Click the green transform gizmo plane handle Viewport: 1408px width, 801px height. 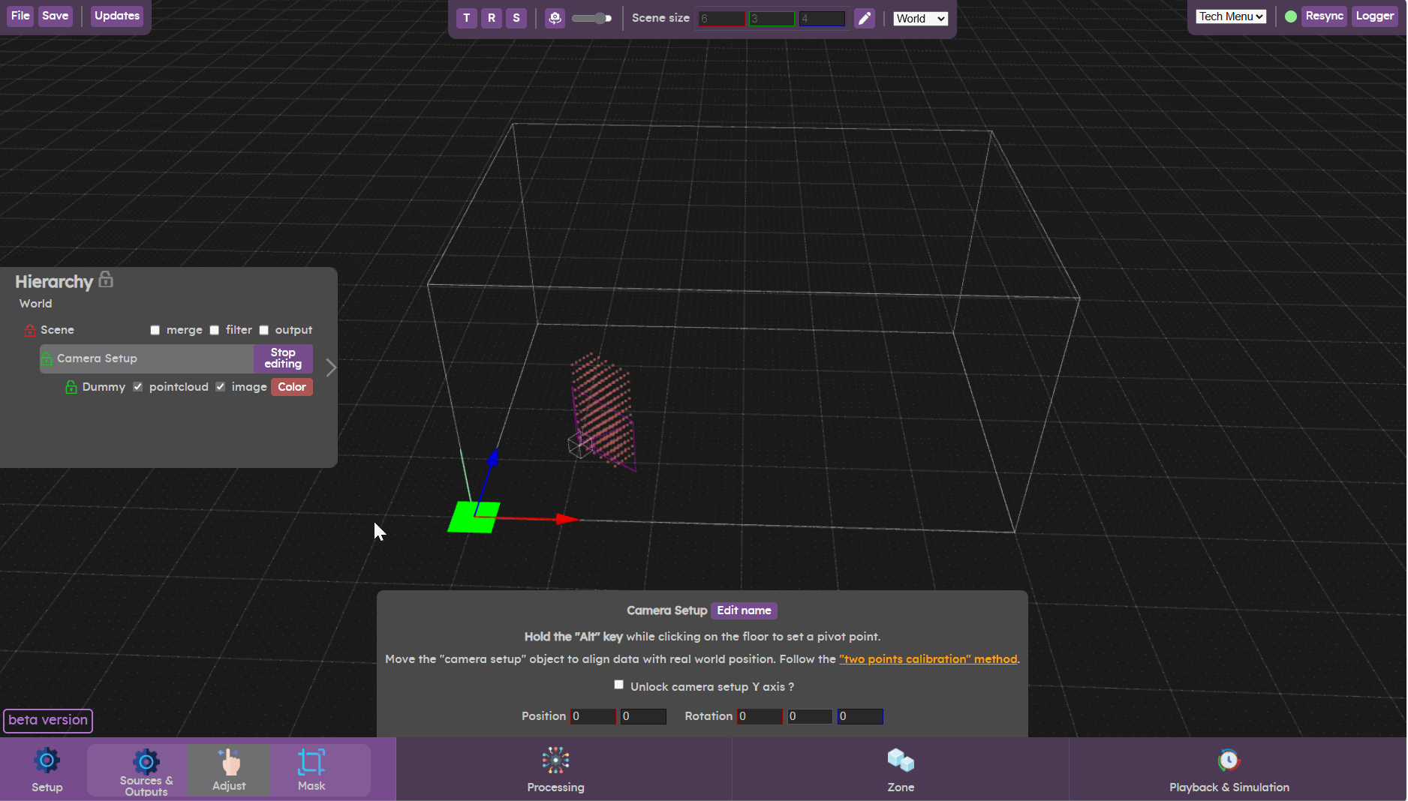(x=474, y=517)
